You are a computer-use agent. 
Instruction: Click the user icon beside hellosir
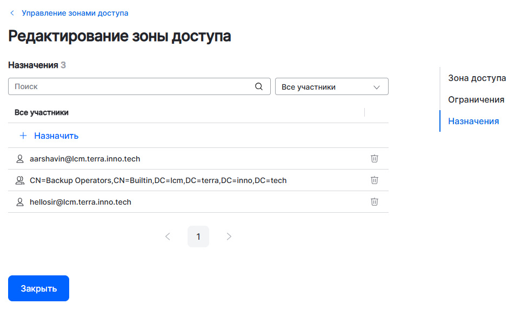(21, 202)
